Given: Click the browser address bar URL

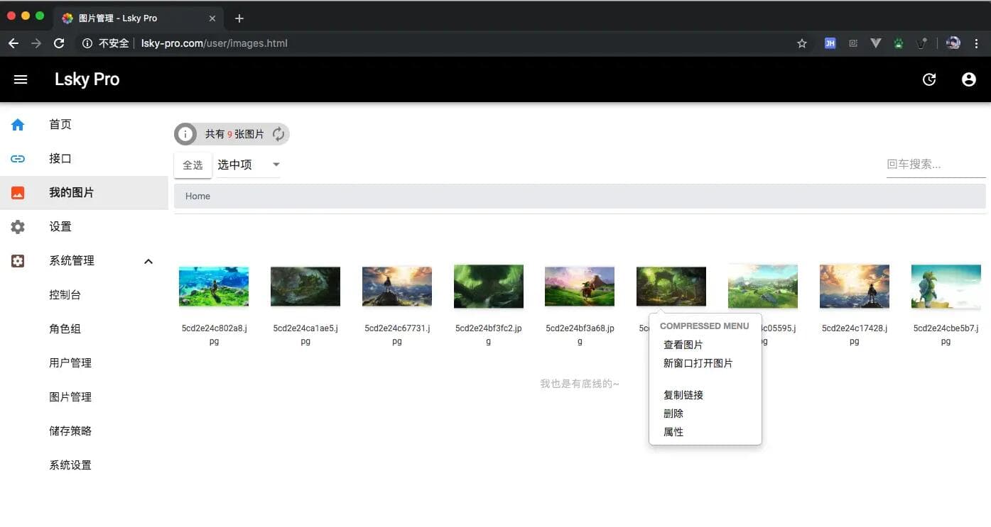Looking at the screenshot, I should click(214, 43).
